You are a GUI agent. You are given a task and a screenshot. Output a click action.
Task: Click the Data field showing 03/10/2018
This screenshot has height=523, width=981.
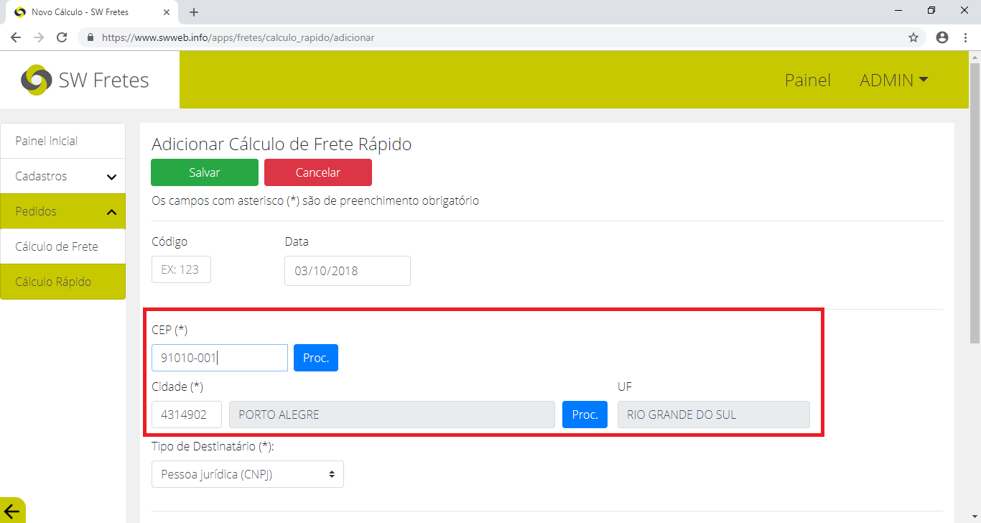click(x=348, y=271)
